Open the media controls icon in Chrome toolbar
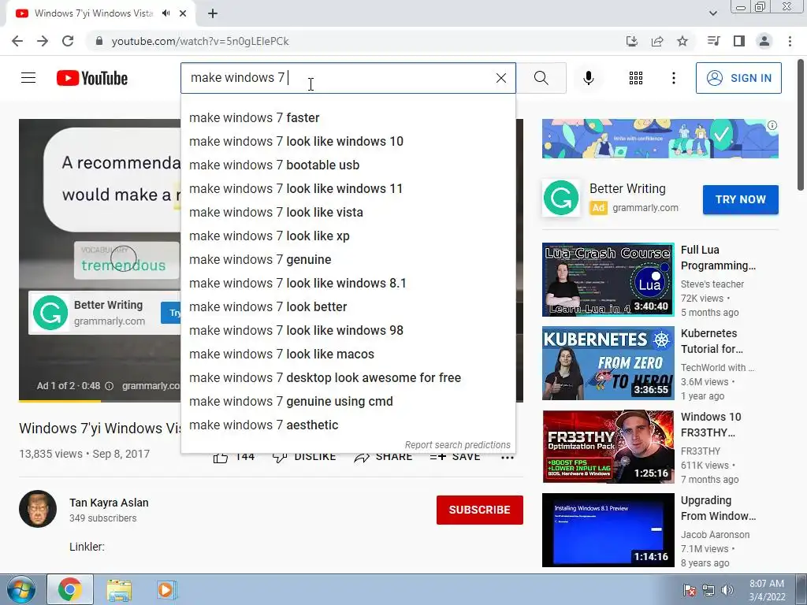 click(713, 41)
